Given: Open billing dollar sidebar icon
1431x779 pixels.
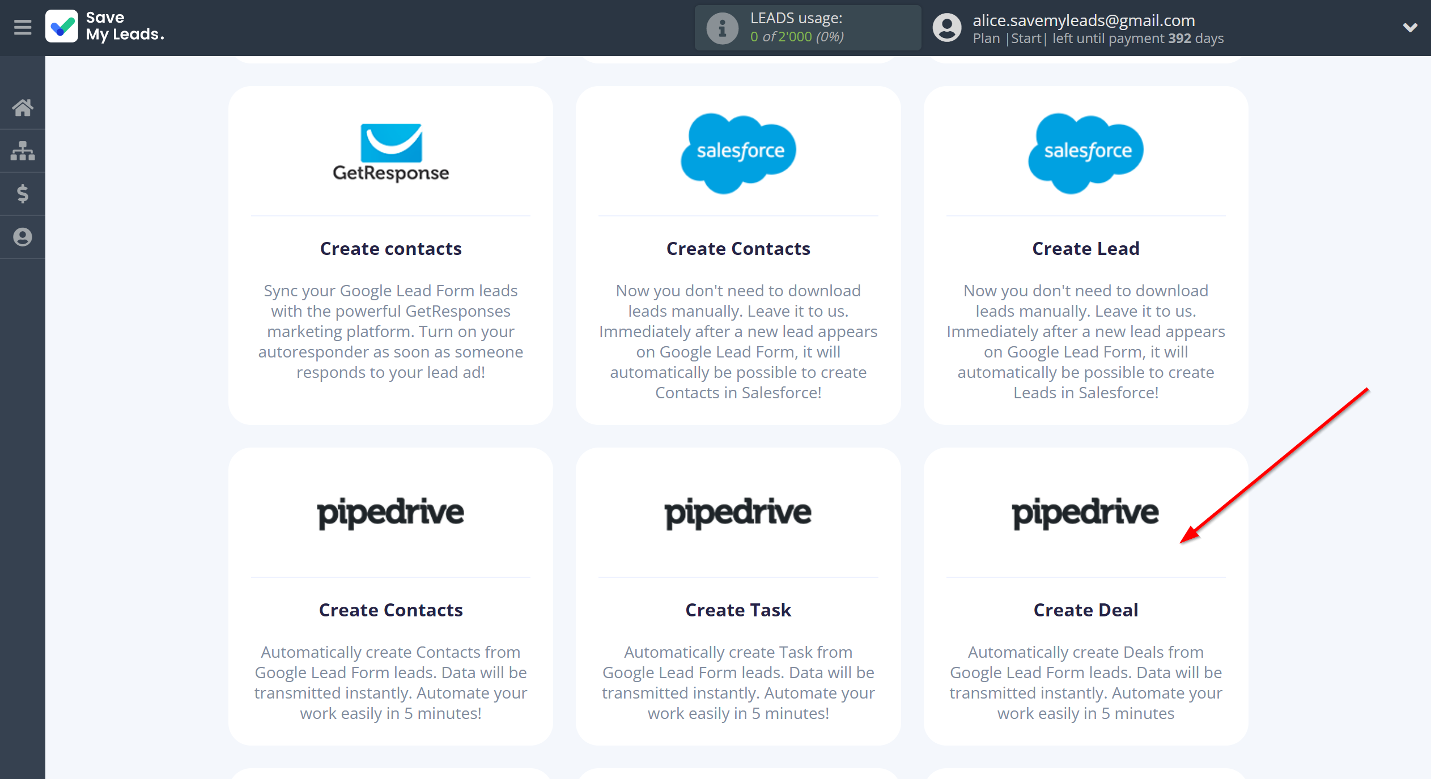Looking at the screenshot, I should tap(23, 194).
